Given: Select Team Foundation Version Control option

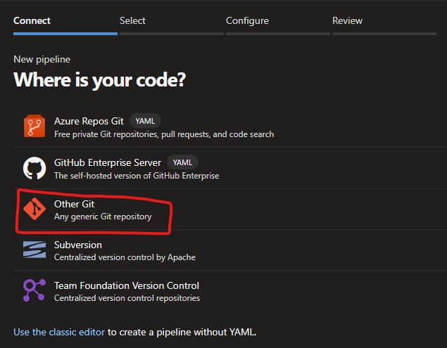Looking at the screenshot, I should (230, 291).
